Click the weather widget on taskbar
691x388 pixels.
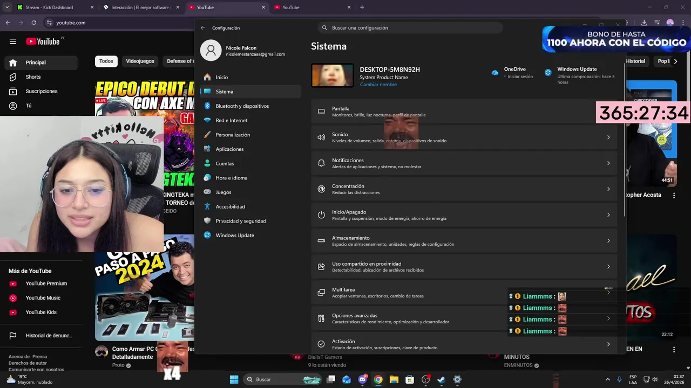[x=29, y=379]
